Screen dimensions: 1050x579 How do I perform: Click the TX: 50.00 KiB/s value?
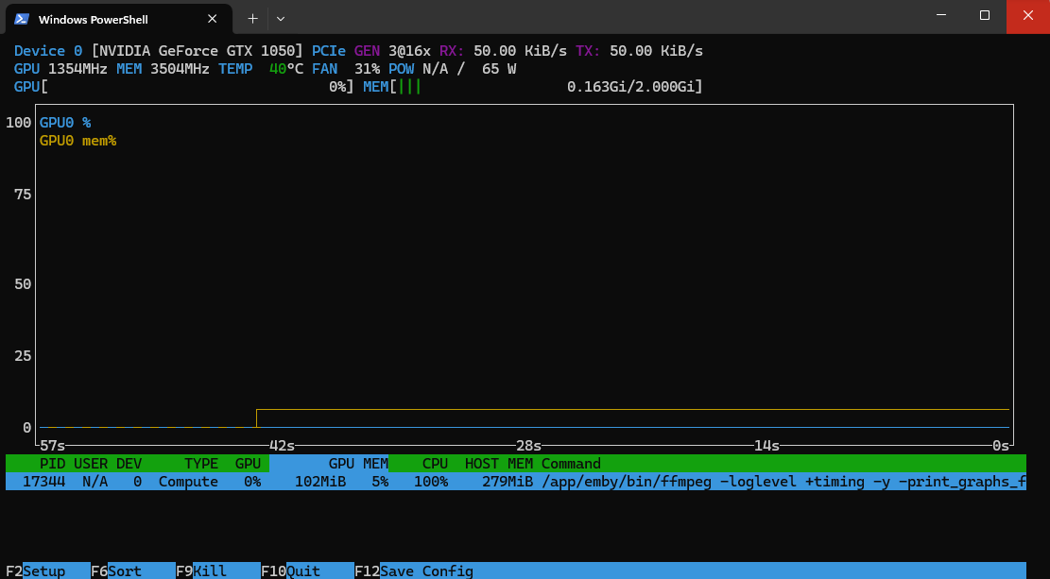point(639,51)
